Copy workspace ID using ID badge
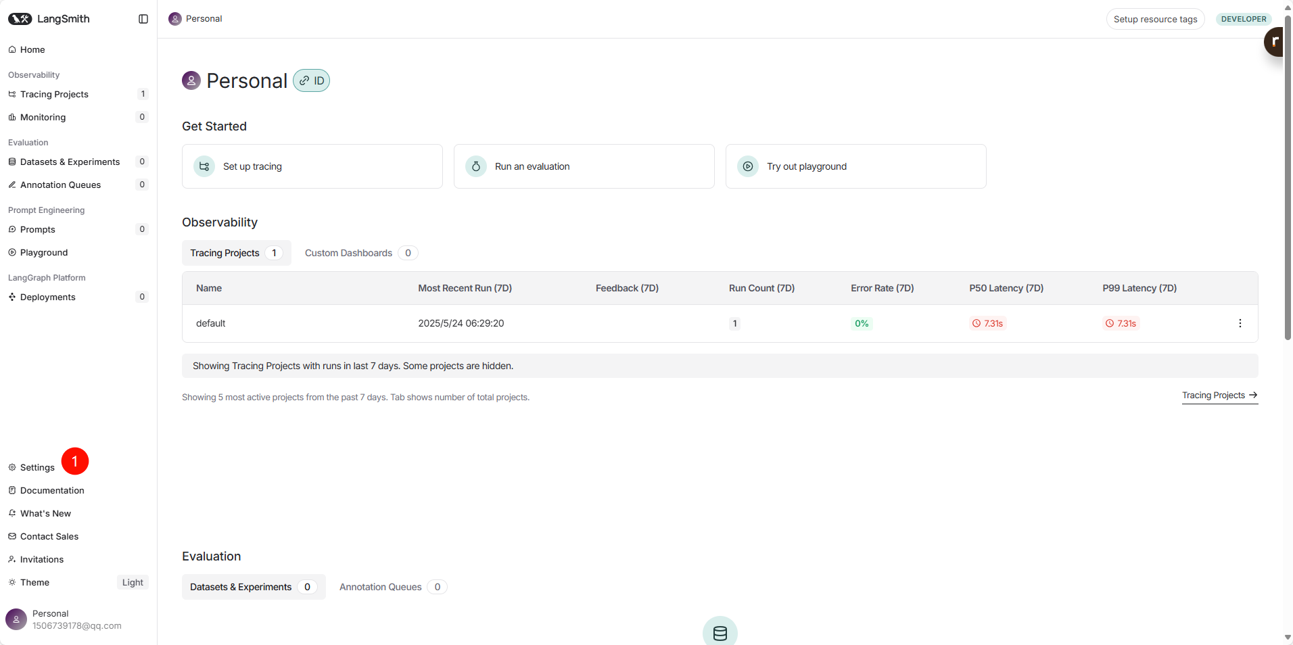 [312, 80]
